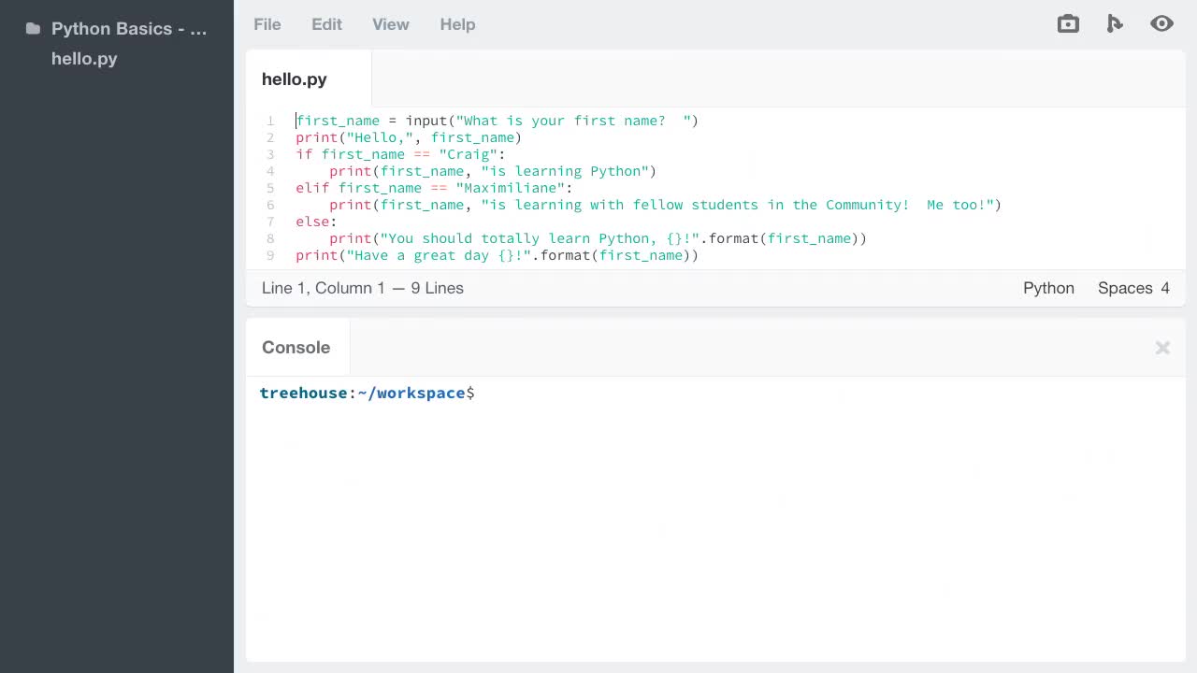Click the camera snapshot icon in the toolbar

pos(1068,23)
